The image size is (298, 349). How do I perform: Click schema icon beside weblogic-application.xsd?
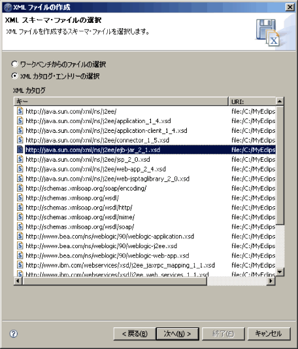(x=20, y=236)
